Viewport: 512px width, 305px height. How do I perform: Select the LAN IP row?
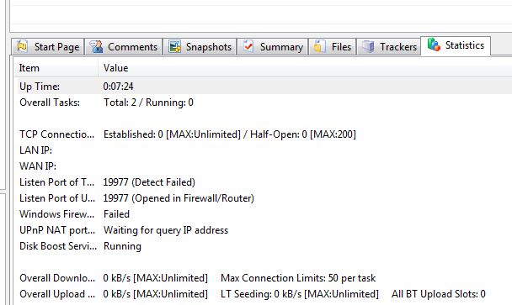[36, 150]
